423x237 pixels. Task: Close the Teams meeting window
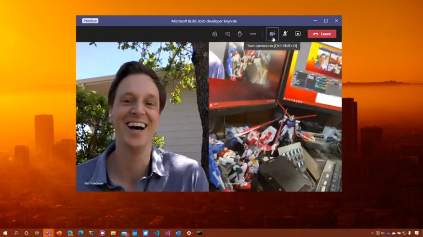(336, 21)
